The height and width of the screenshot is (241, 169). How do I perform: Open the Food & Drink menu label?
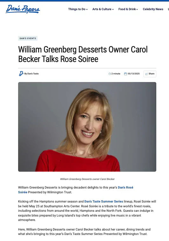pyautogui.click(x=127, y=9)
